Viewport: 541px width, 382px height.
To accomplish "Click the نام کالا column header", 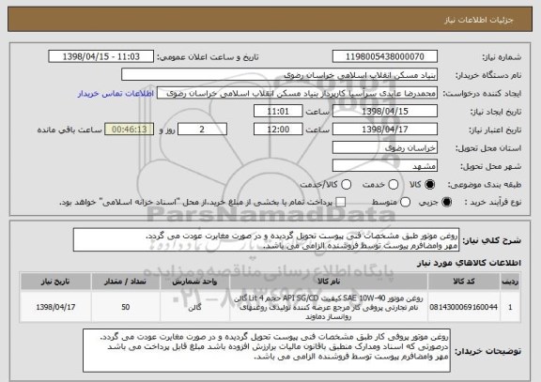I will pyautogui.click(x=329, y=282).
